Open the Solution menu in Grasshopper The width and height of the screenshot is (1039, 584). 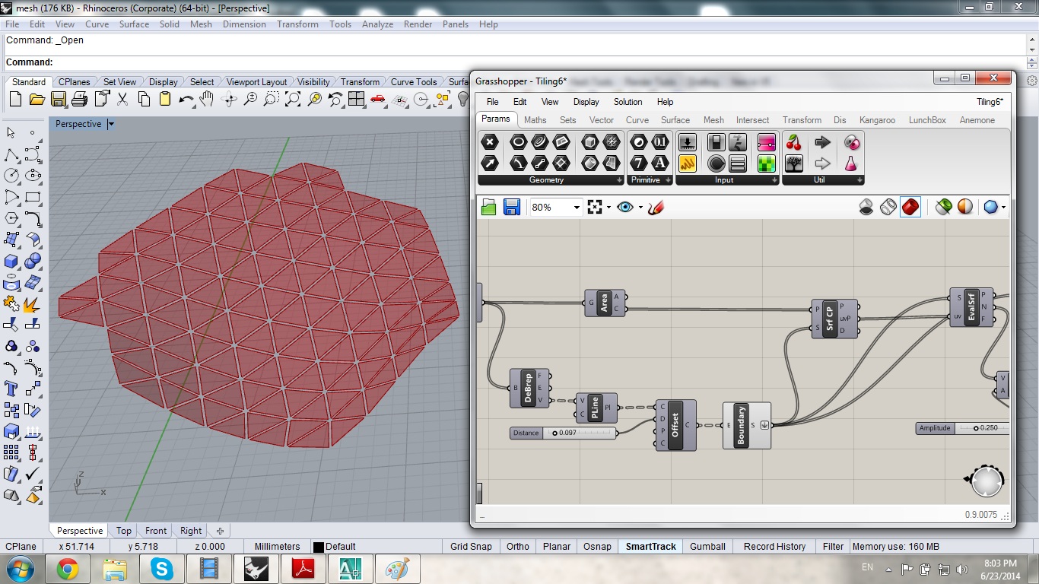point(628,102)
